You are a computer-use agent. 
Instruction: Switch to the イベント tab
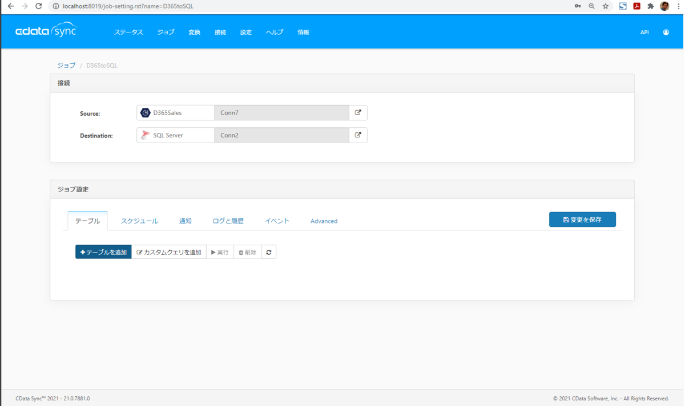coord(277,221)
